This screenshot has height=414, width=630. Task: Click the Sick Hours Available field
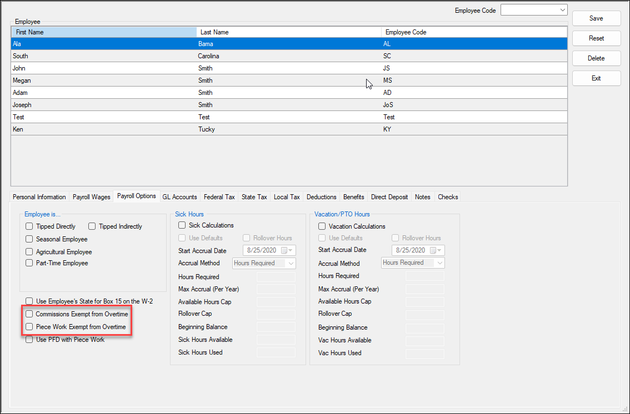point(276,340)
